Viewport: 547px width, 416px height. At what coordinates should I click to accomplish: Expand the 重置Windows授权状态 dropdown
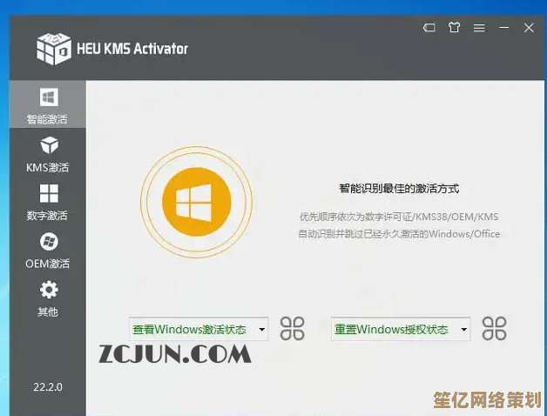pyautogui.click(x=463, y=330)
